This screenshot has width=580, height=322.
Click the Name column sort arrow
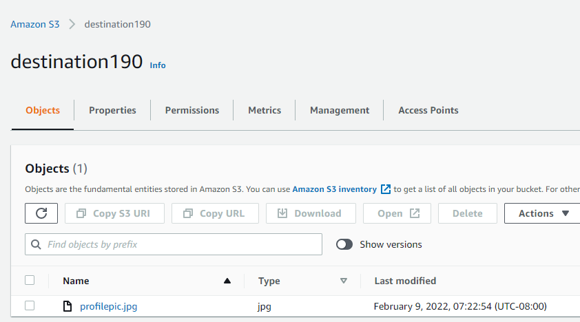tap(227, 281)
